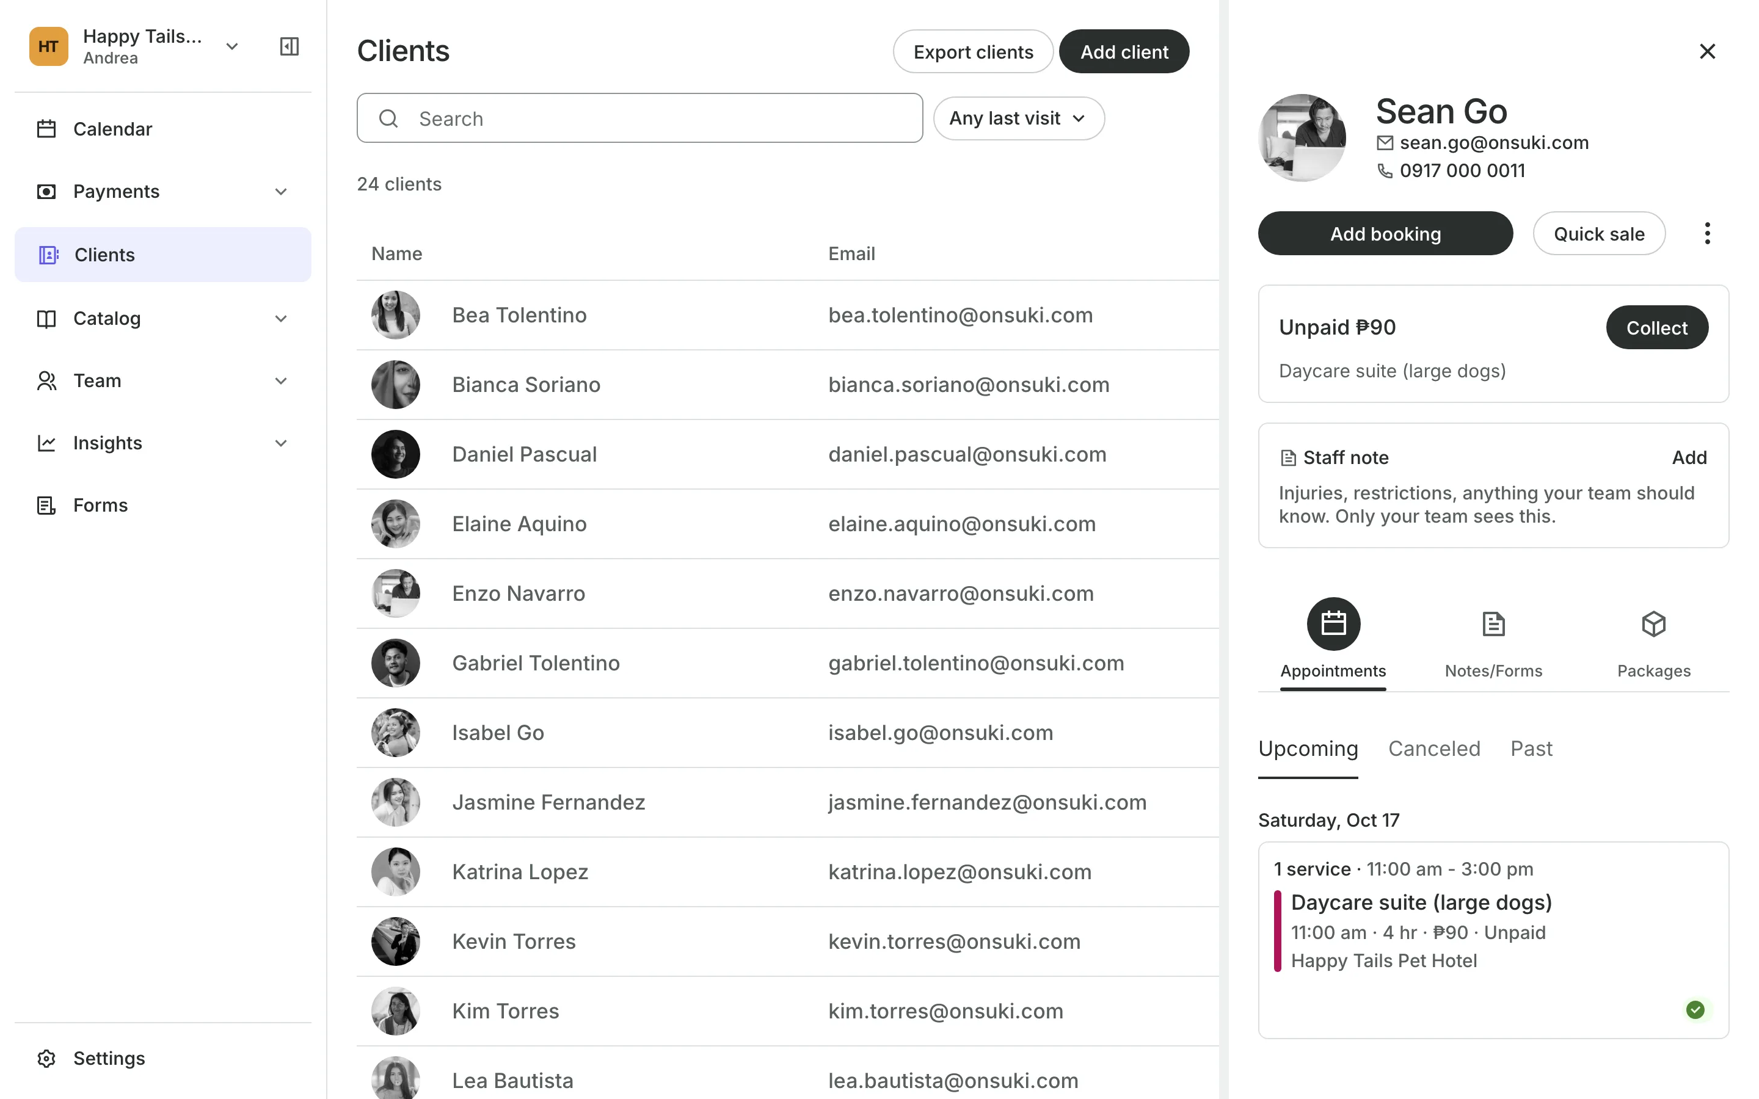Click the Export clients button
The width and height of the screenshot is (1759, 1099).
click(974, 52)
